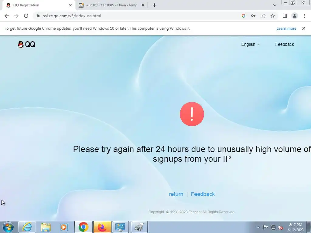311x233 pixels.
Task: Click the Tencent copyright text
Action: pyautogui.click(x=192, y=212)
